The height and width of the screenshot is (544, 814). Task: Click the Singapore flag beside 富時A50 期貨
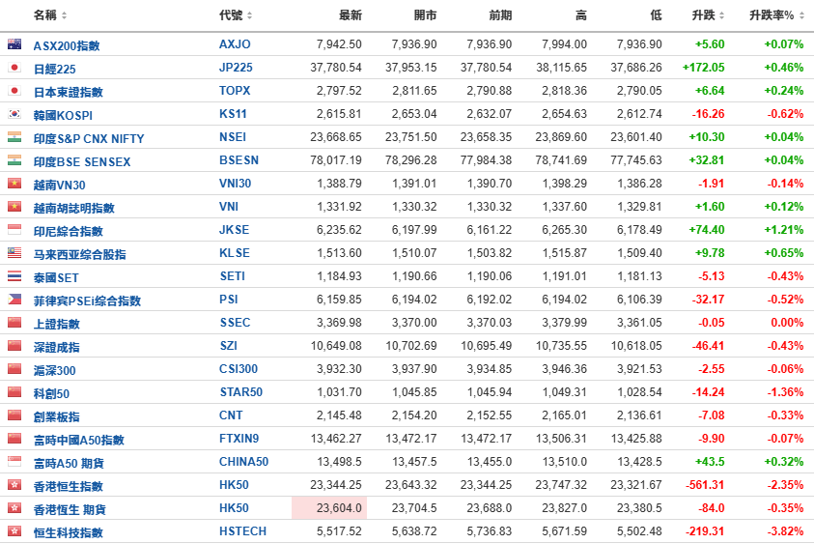14,462
